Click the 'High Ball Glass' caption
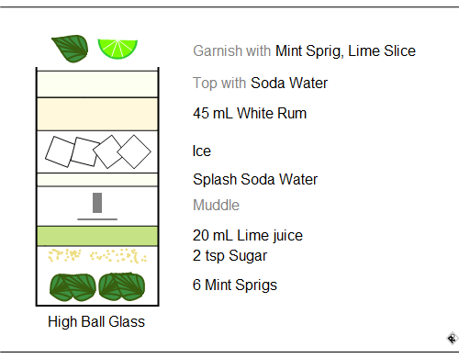The height and width of the screenshot is (358, 459). (96, 322)
